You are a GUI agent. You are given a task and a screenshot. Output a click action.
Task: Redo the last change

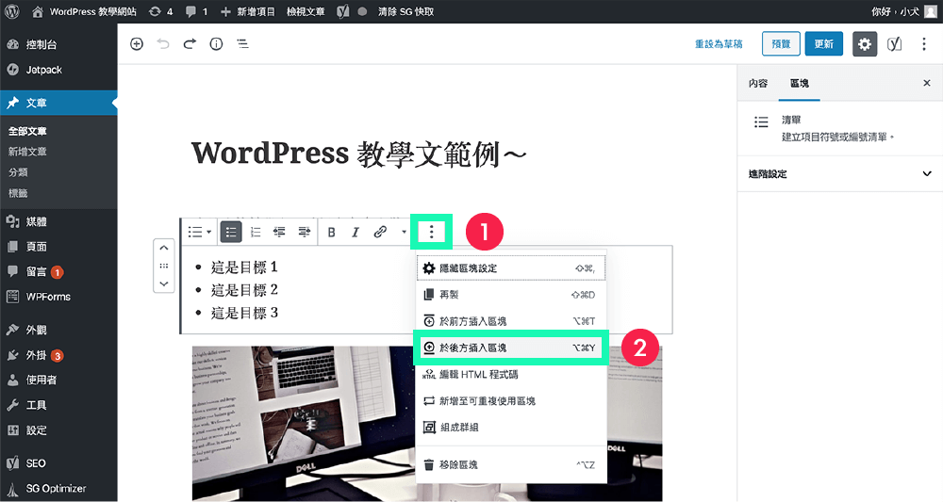190,44
